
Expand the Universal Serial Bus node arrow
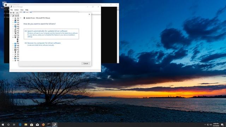coord(13,60)
